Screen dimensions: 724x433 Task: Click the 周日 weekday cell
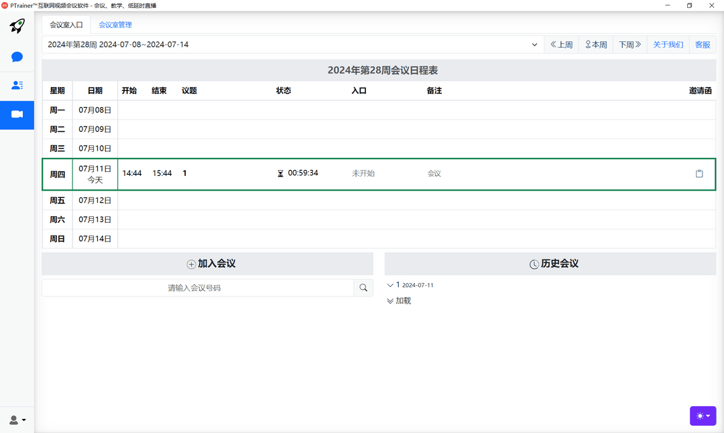click(x=57, y=239)
